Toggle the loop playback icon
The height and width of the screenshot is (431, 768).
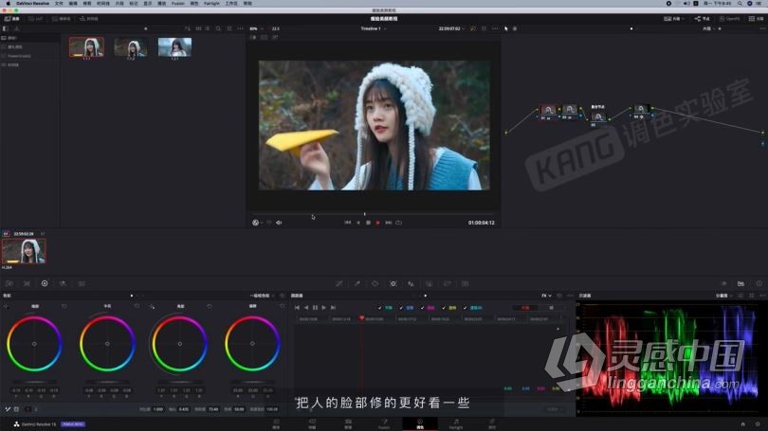point(398,223)
